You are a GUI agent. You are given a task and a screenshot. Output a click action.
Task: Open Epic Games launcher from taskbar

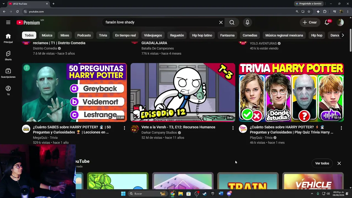click(213, 194)
